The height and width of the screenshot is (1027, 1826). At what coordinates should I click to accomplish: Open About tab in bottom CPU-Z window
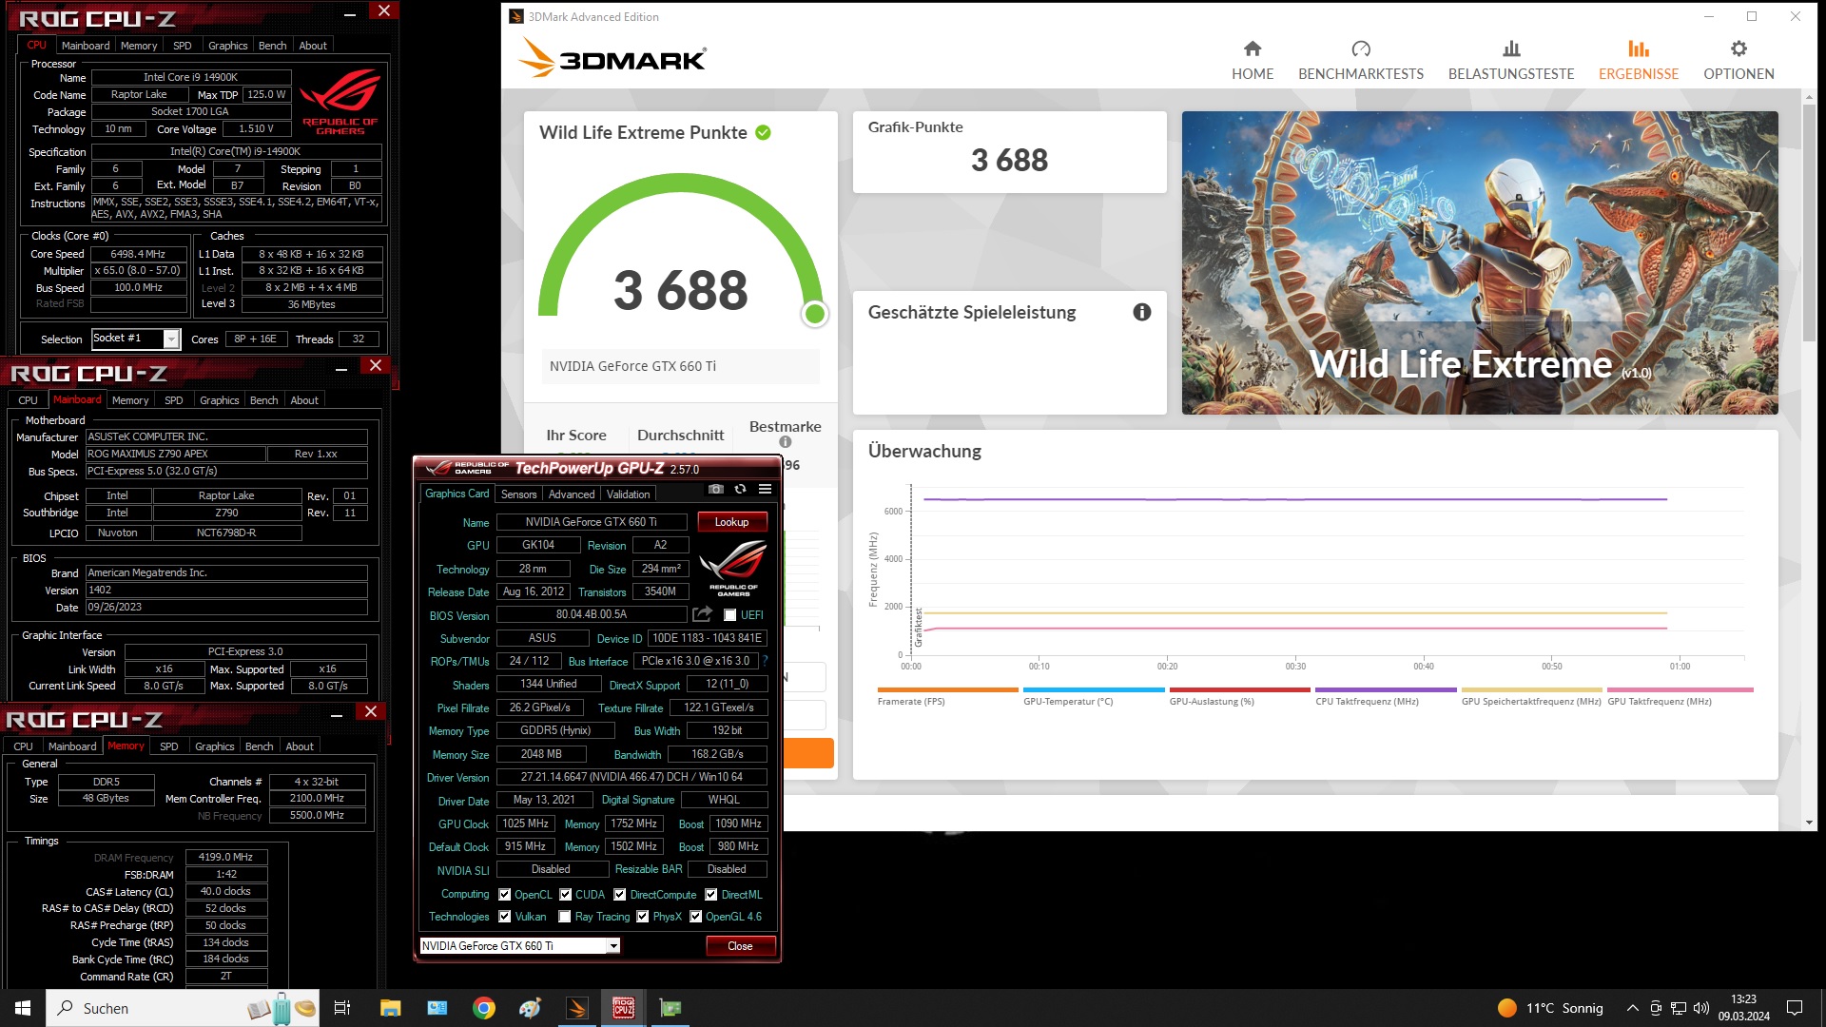coord(300,746)
